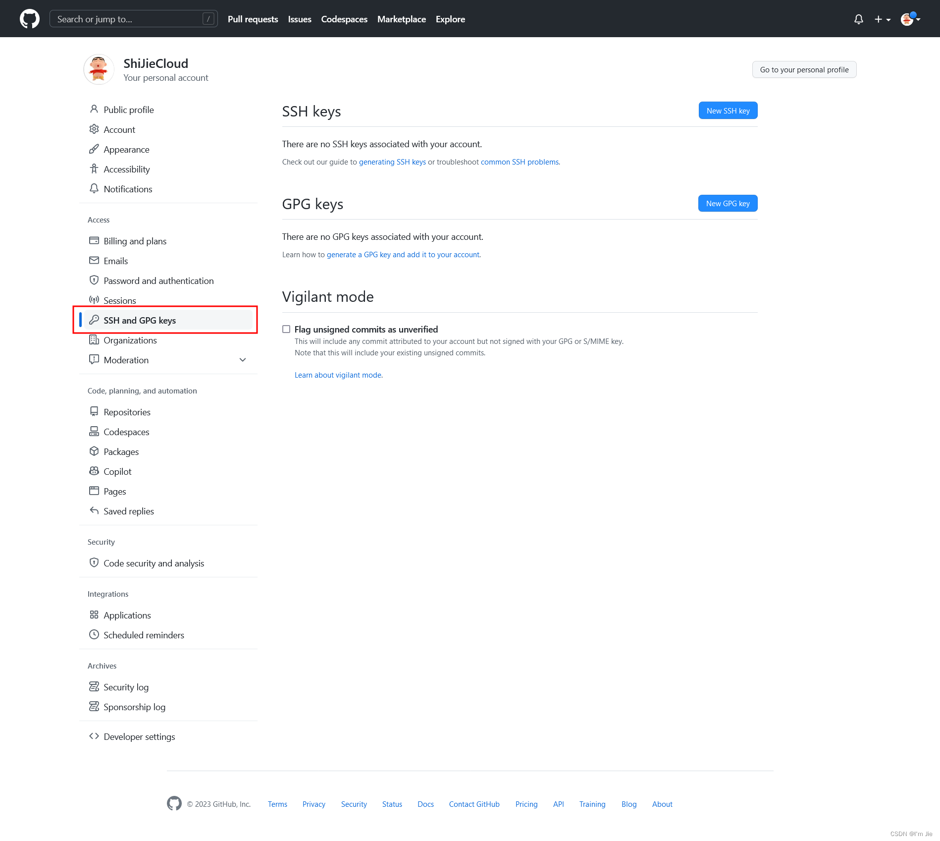Click the Sessions broadcast icon
Viewport: 940px width, 841px height.
click(x=94, y=300)
